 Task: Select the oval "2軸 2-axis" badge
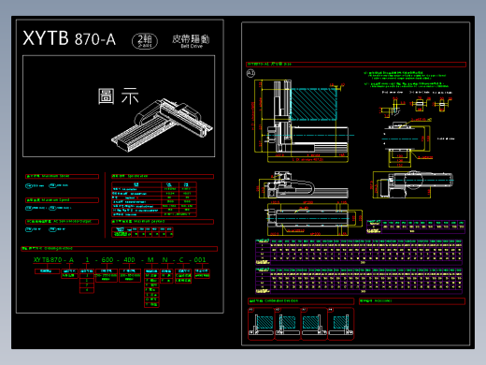pyautogui.click(x=145, y=41)
